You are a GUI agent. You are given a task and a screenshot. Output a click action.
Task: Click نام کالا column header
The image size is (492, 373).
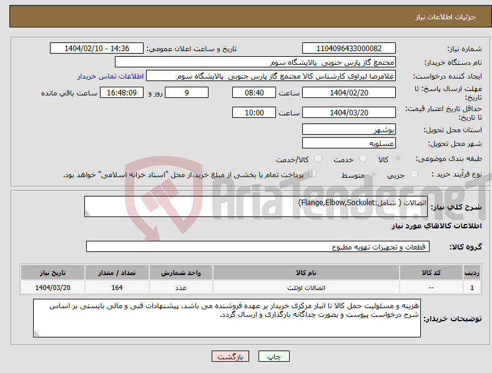[306, 273]
